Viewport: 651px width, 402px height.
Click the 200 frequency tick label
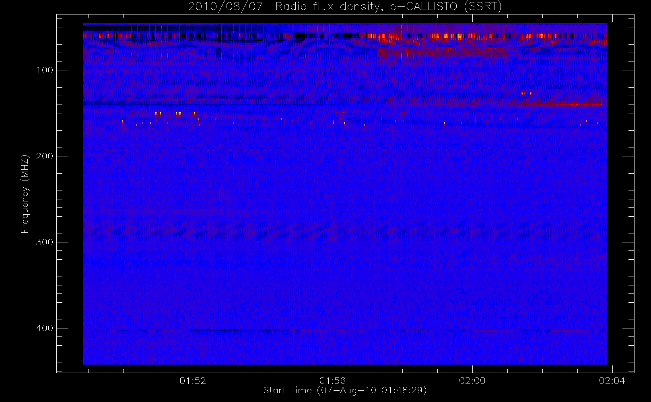(44, 156)
